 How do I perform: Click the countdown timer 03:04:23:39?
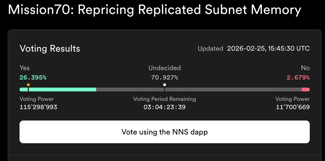(x=164, y=107)
